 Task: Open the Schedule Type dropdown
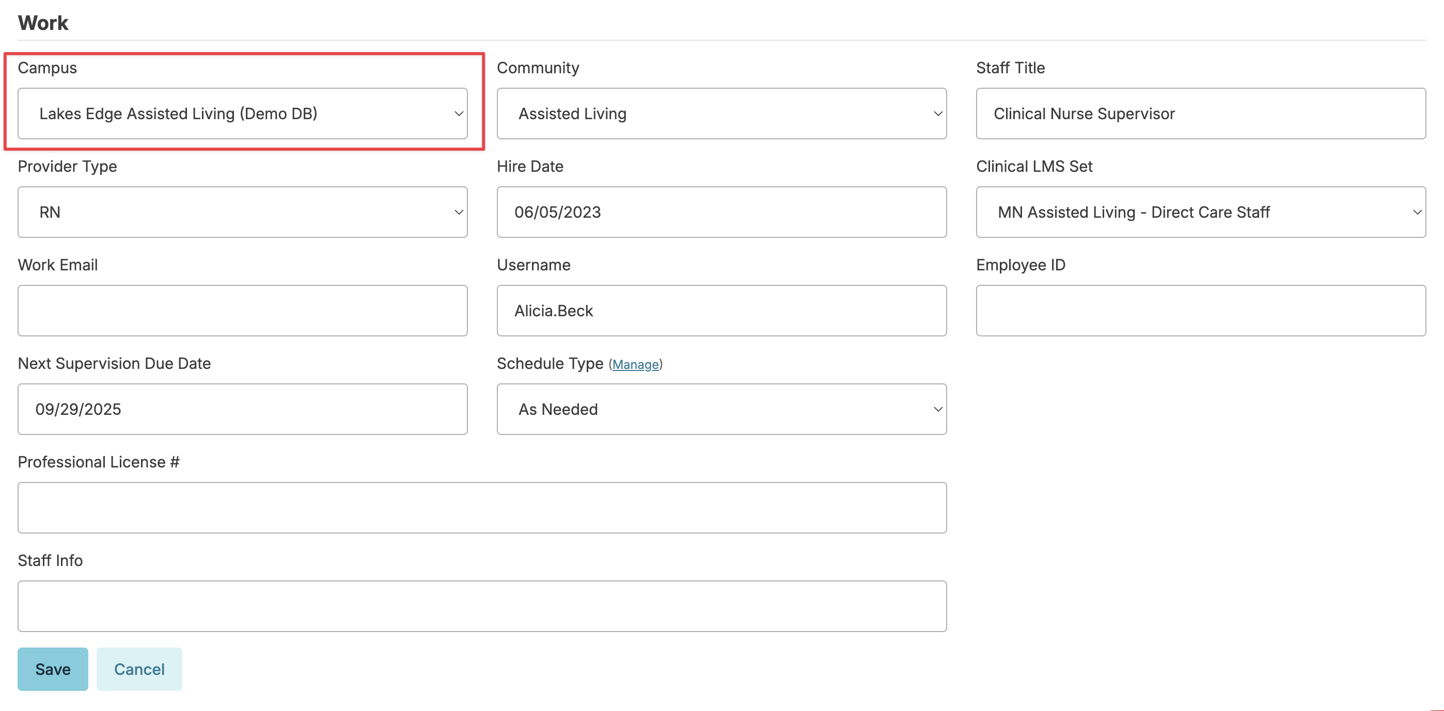(721, 409)
